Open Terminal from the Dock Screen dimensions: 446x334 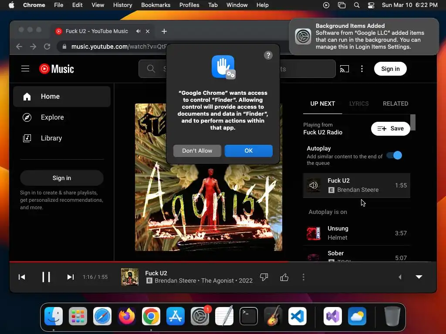pos(249,316)
